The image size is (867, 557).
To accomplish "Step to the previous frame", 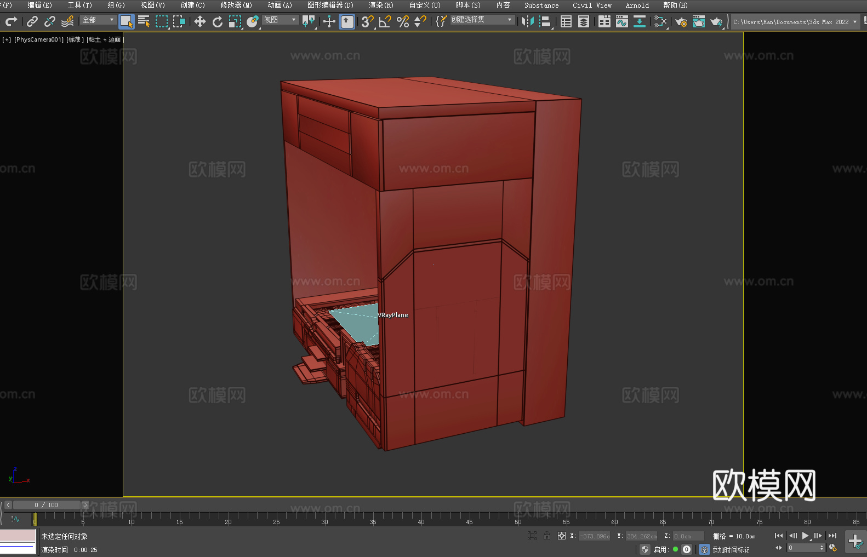I will (792, 536).
